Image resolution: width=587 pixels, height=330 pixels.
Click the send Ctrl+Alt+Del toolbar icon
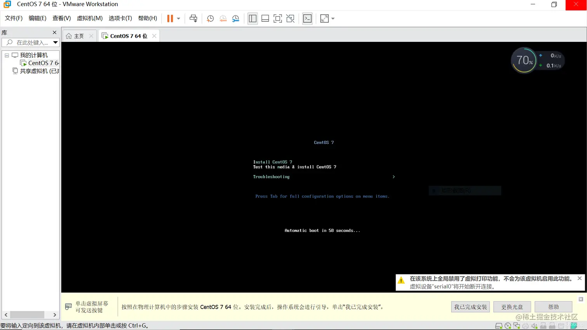pos(193,18)
